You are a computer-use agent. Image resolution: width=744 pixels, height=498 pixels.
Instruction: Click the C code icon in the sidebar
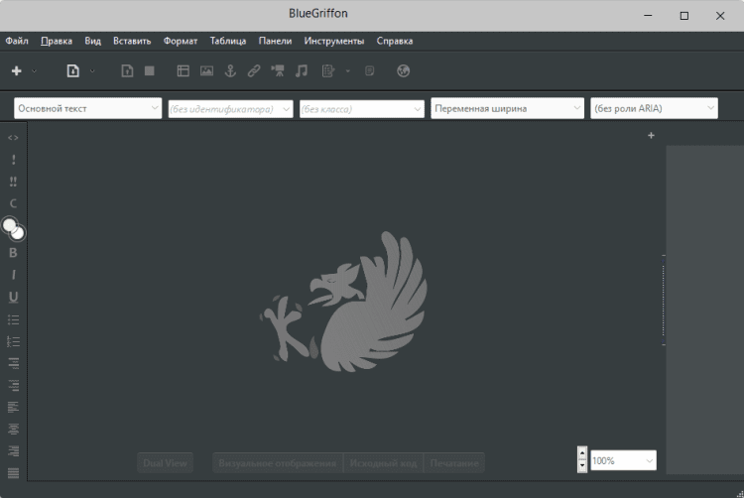(x=13, y=203)
